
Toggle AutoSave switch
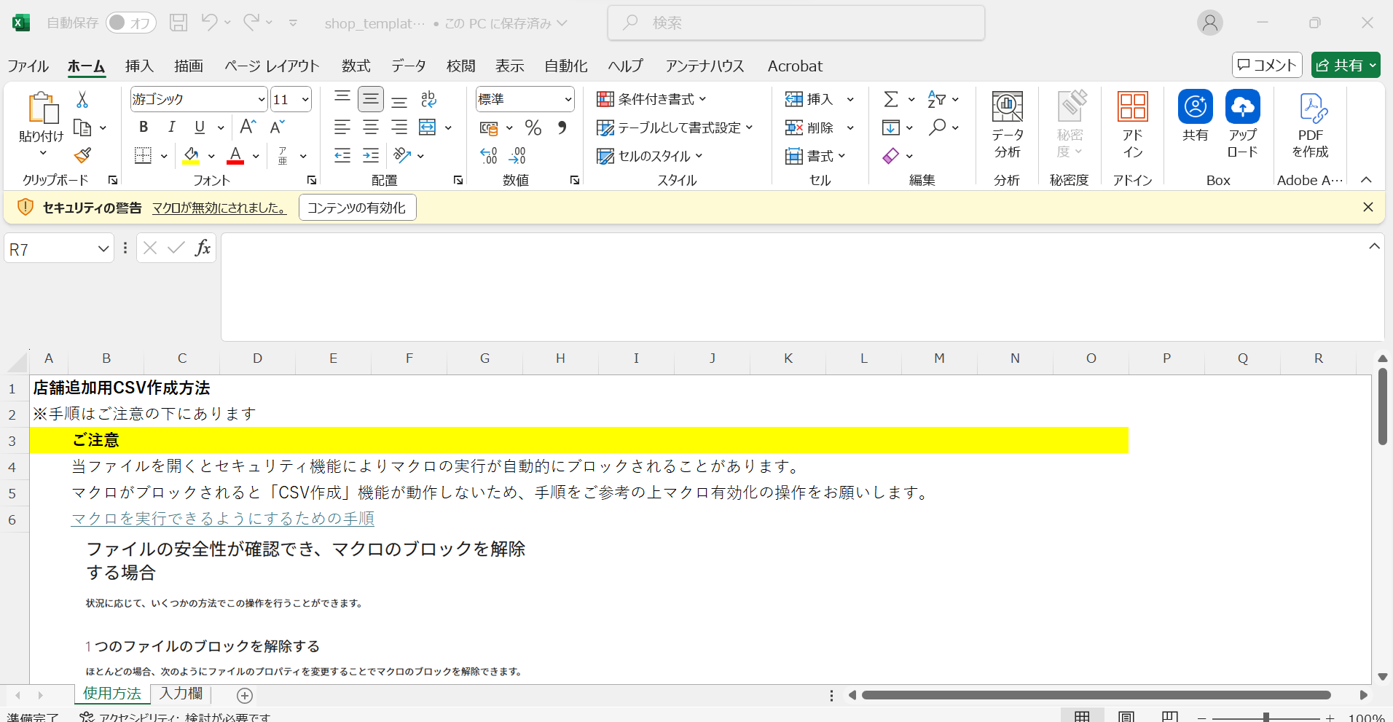(131, 23)
